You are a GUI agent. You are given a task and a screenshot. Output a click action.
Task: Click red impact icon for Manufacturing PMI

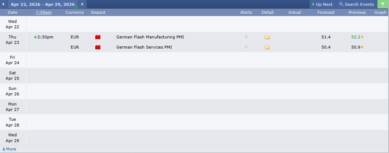98,37
